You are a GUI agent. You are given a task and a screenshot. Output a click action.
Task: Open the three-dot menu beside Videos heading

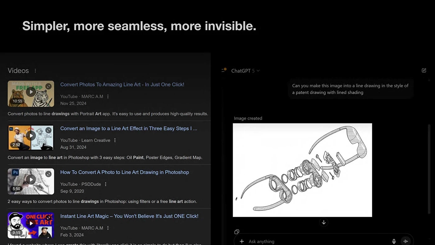(35, 71)
